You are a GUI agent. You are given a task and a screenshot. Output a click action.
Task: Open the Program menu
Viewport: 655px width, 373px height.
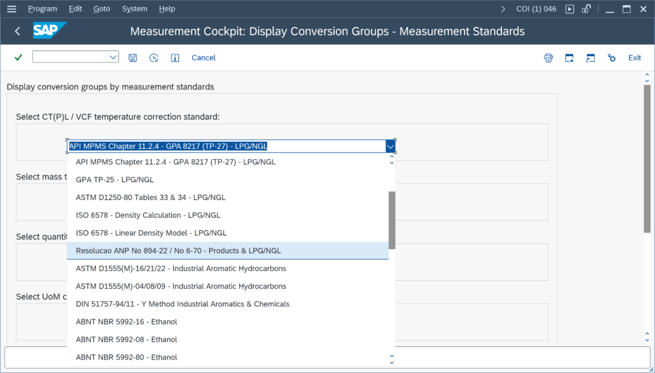click(42, 9)
